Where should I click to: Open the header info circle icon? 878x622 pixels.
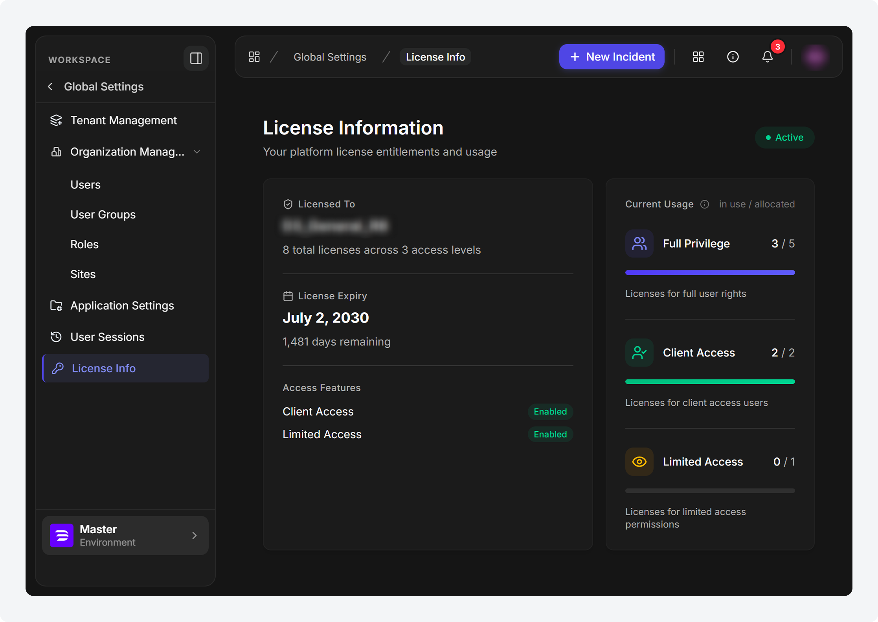733,57
